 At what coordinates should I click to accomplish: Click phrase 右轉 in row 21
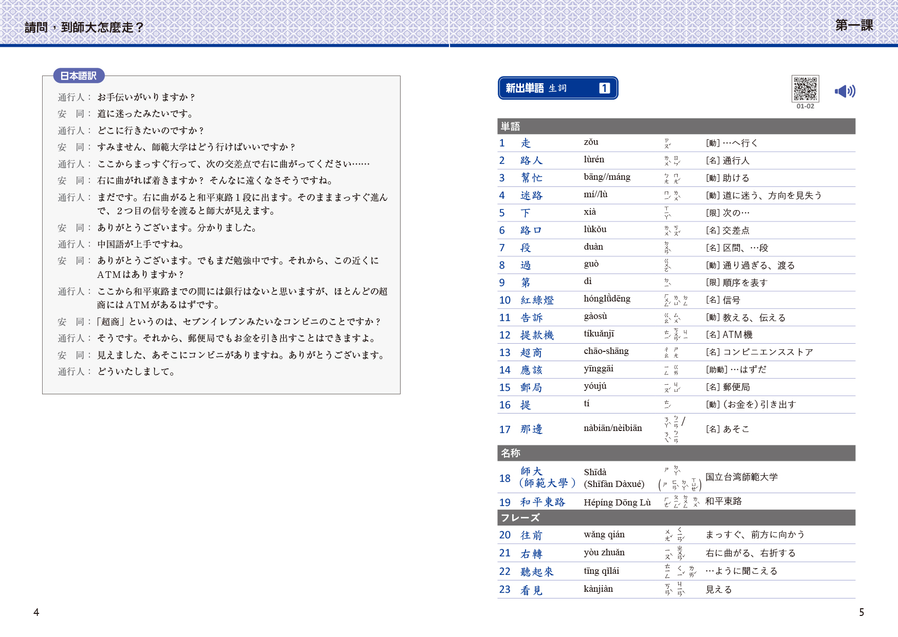(531, 554)
